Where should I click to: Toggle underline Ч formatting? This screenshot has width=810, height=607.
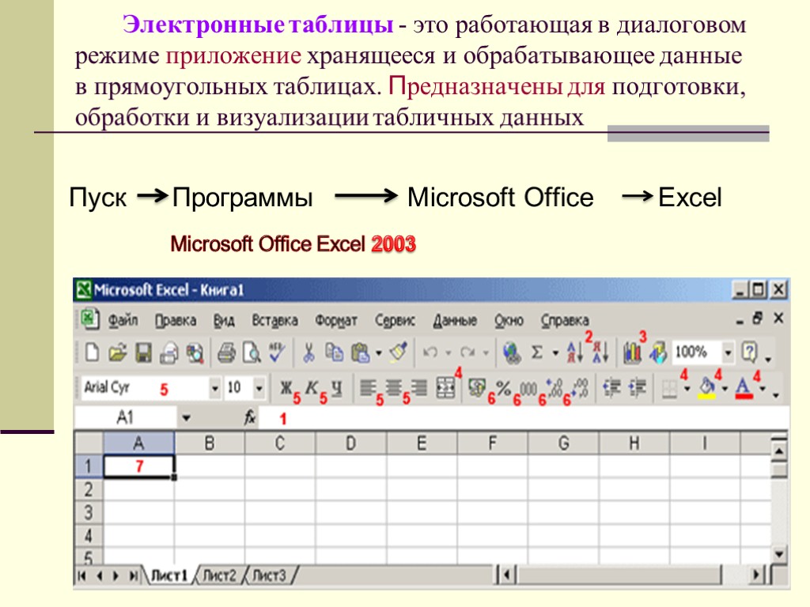pos(337,388)
